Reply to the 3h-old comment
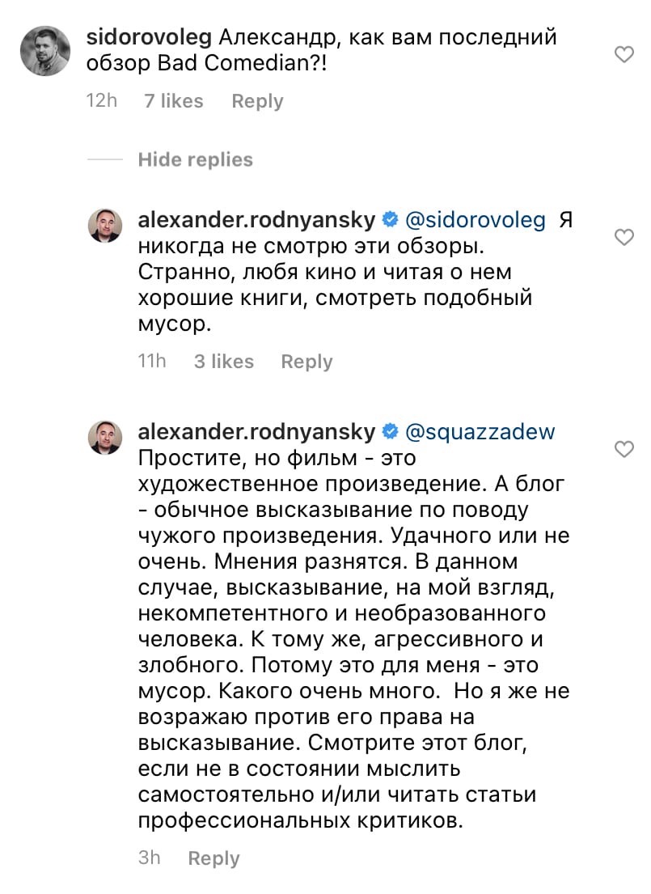Viewport: 651px width, 894px height. click(213, 858)
